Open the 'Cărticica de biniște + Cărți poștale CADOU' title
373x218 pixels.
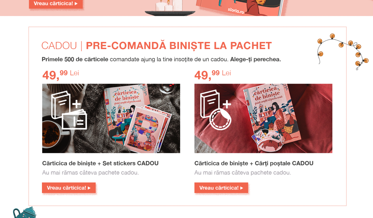click(254, 163)
